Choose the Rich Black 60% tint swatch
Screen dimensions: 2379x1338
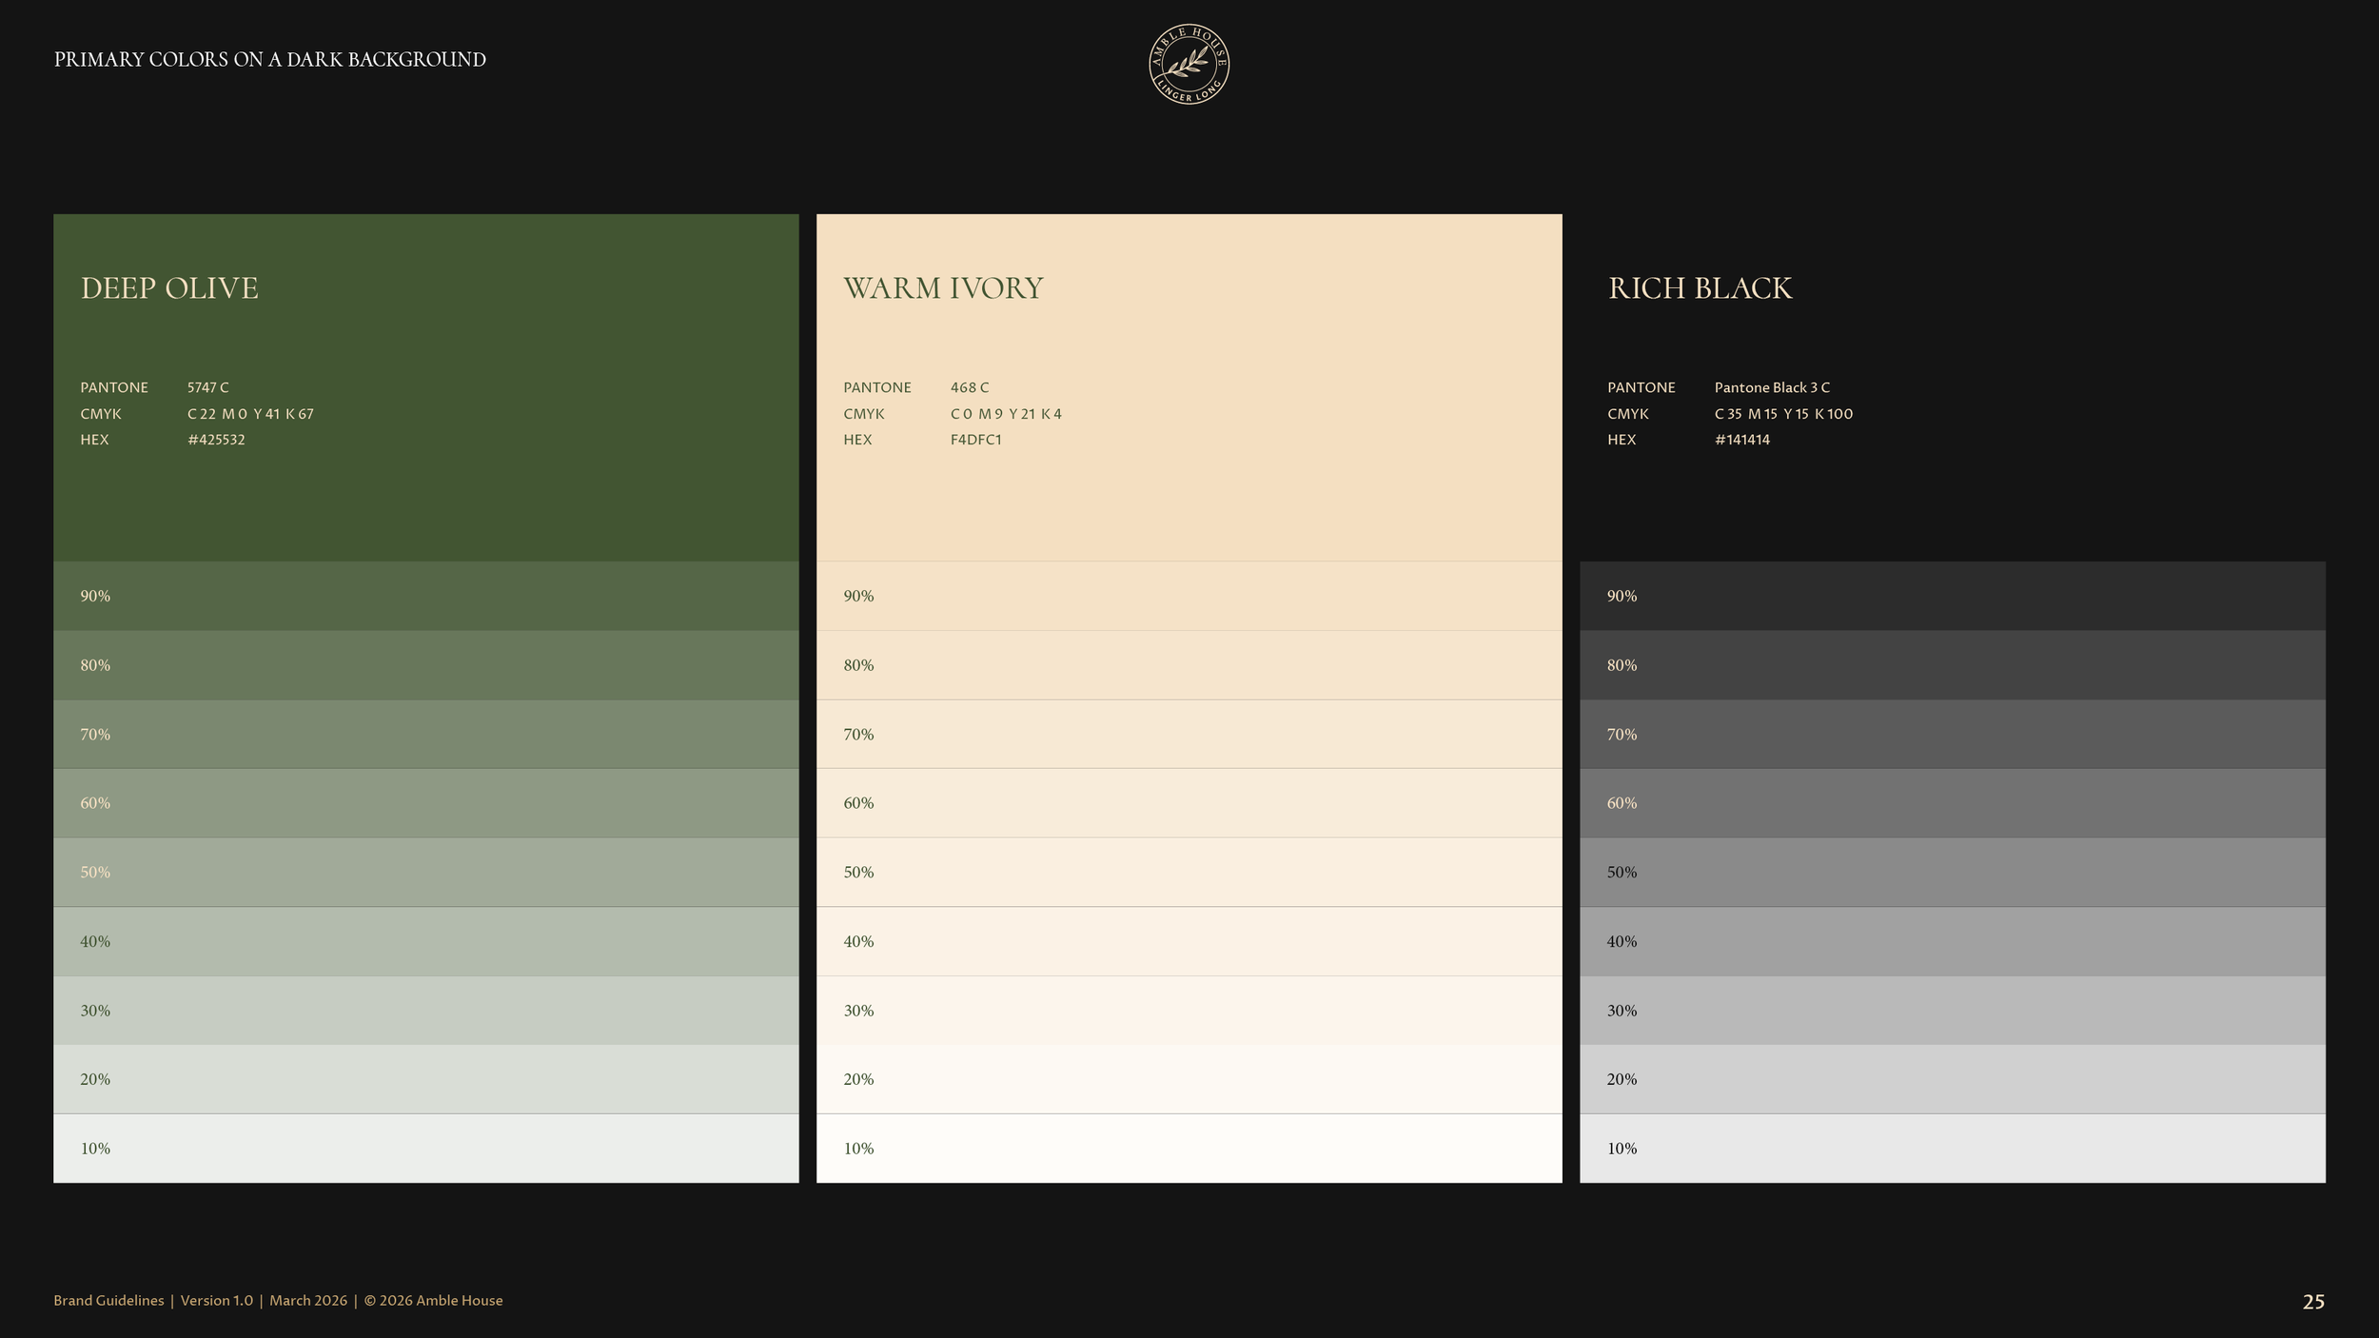click(1953, 803)
